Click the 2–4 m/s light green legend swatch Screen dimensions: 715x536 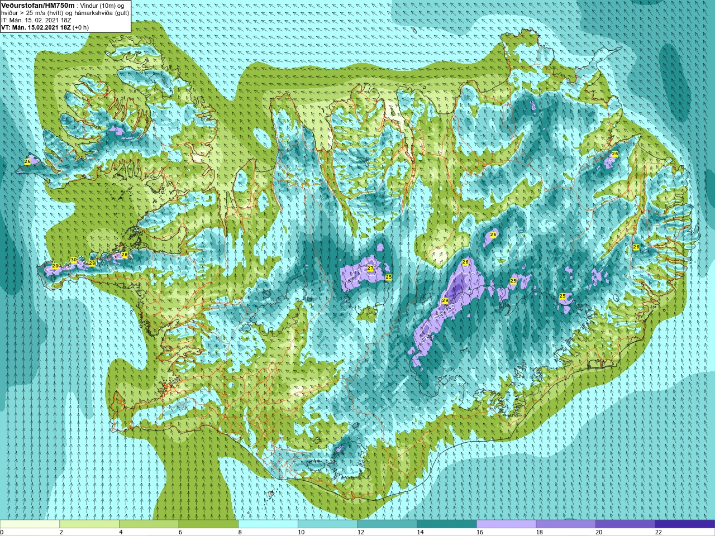click(89, 524)
